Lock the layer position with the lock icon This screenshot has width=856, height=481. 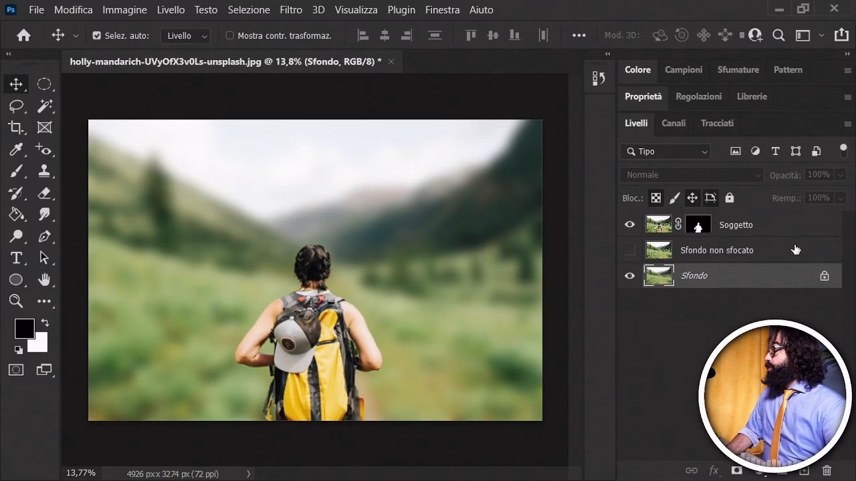coord(692,198)
